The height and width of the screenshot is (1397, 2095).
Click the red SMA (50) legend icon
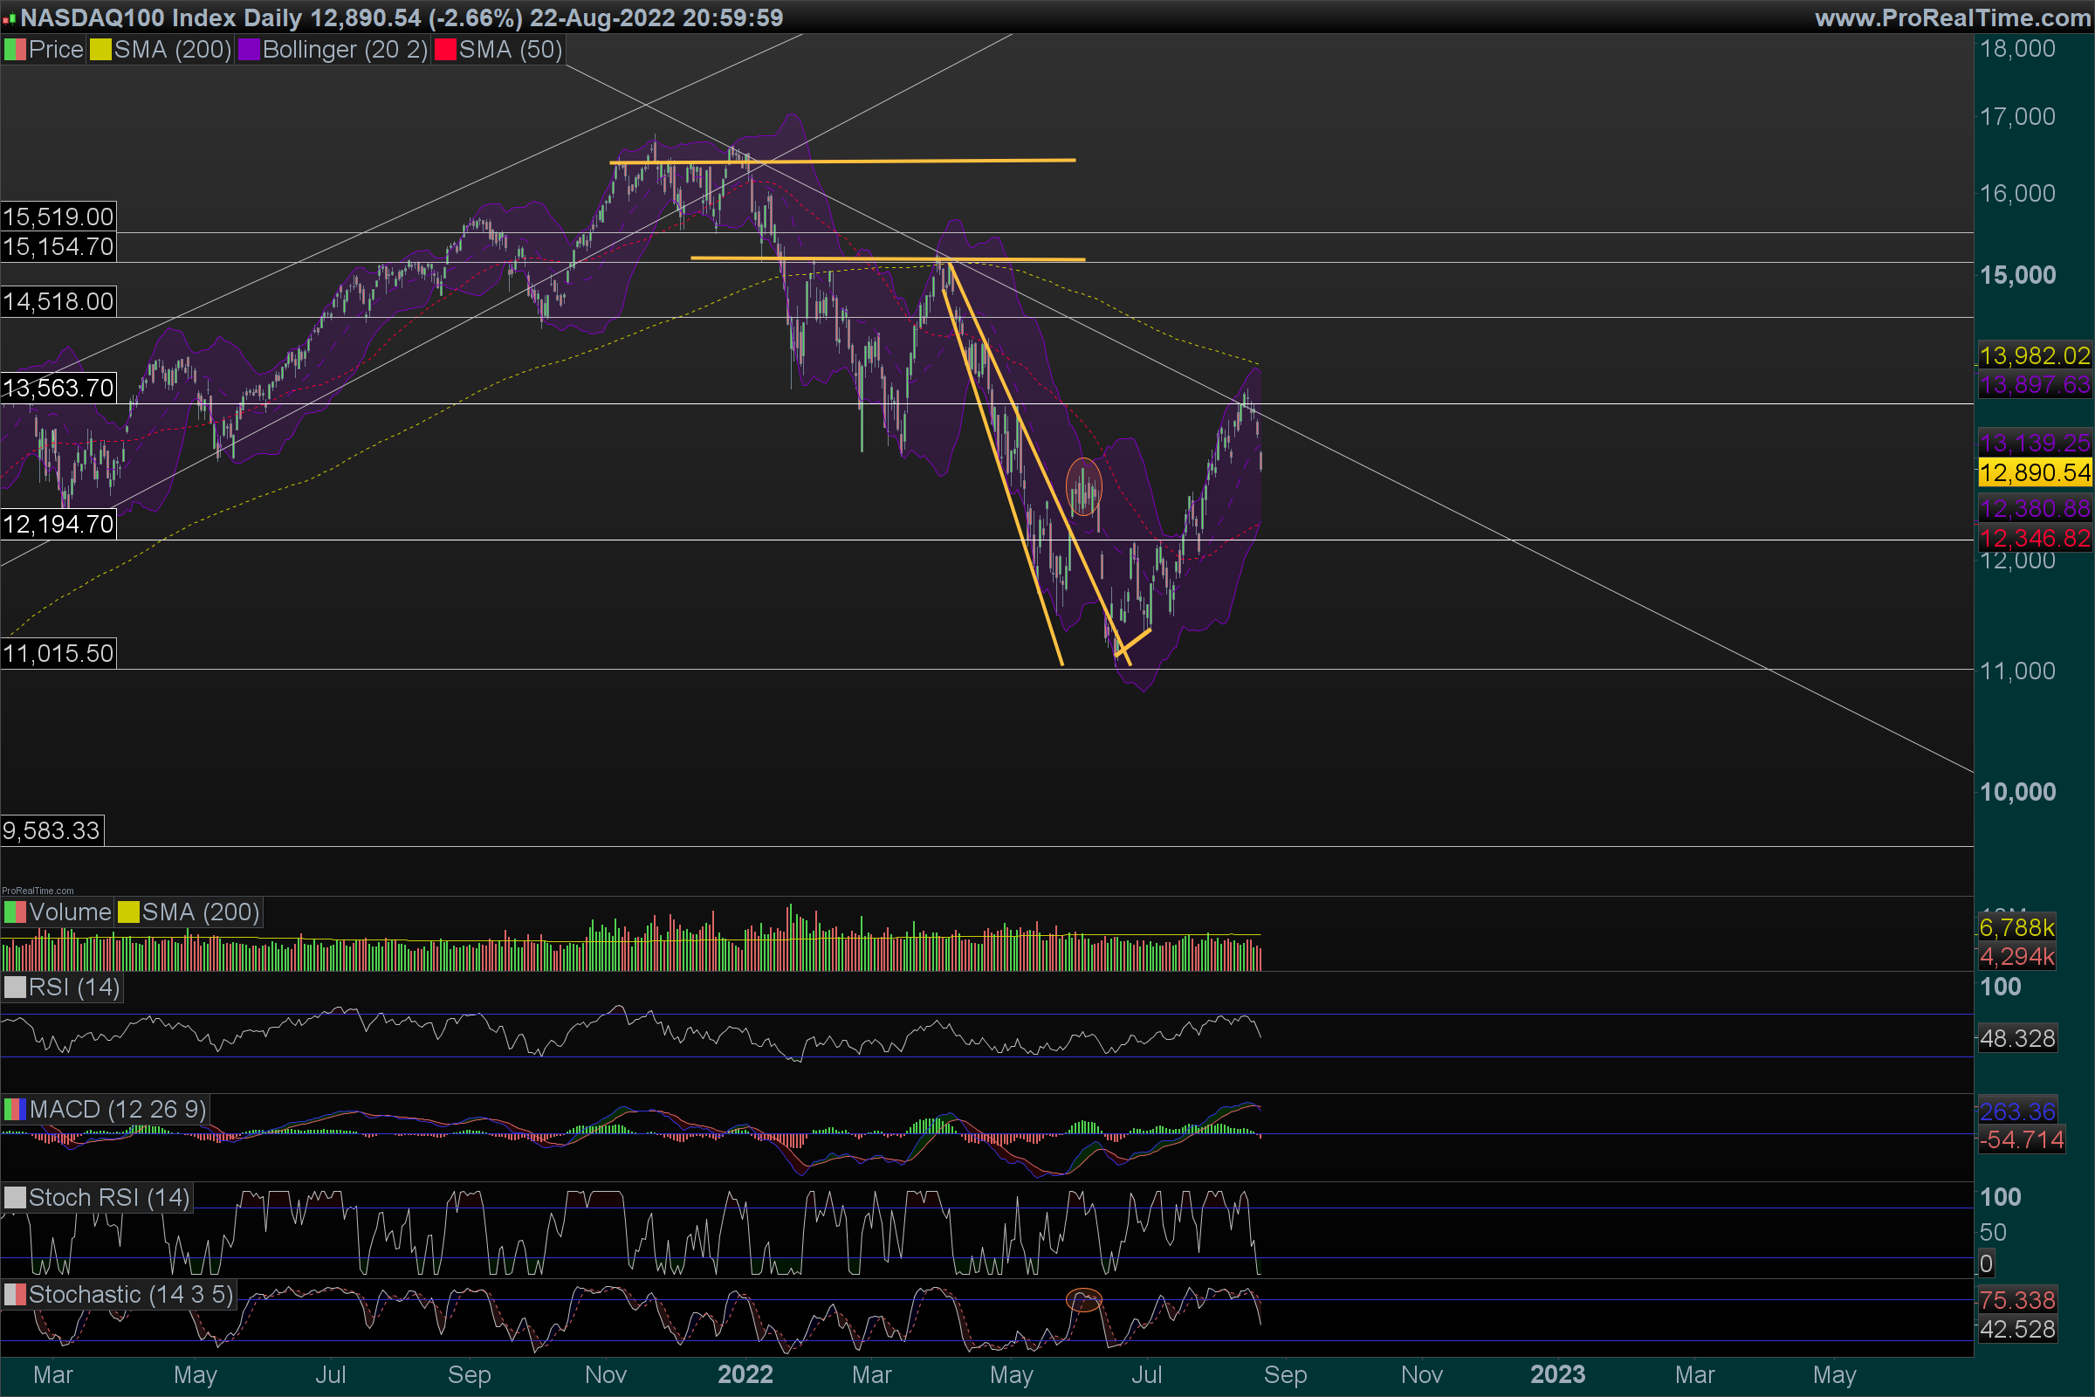click(x=444, y=50)
